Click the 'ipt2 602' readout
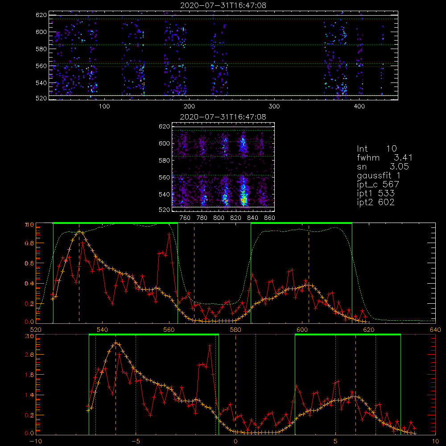This screenshot has height=446, width=446. (x=376, y=202)
